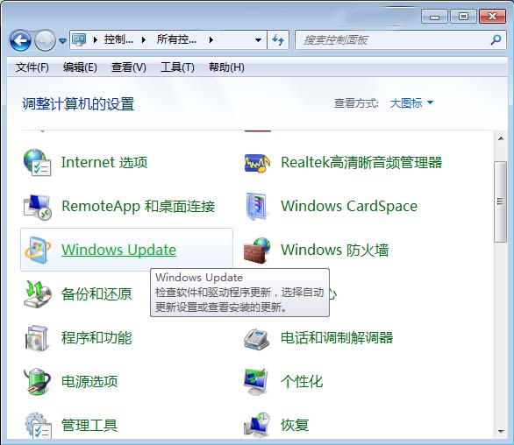Expand the arrow before 所有控... breadcrumb
The width and height of the screenshot is (514, 445).
click(x=144, y=40)
